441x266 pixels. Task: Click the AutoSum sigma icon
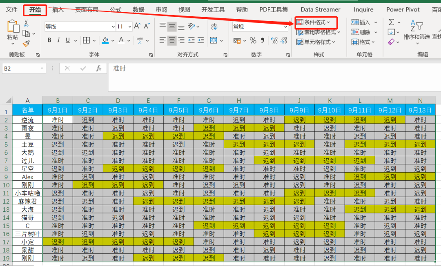391,22
